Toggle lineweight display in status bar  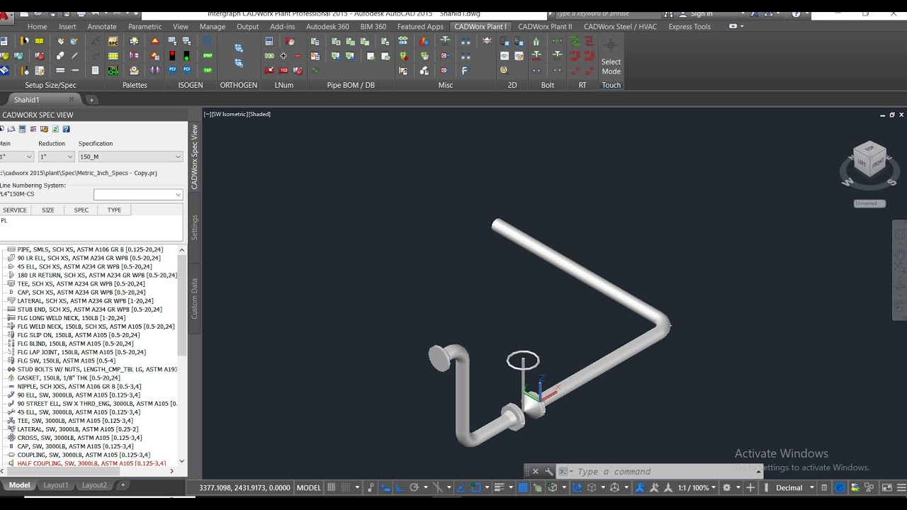(499, 487)
